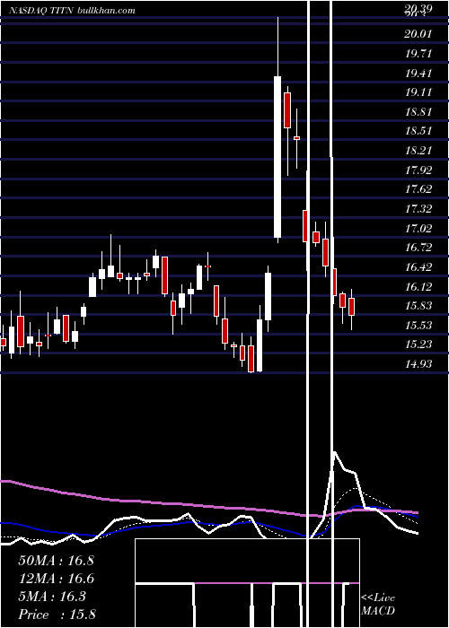
Task: Click the last red candlestick on the right
Action: coord(352,307)
